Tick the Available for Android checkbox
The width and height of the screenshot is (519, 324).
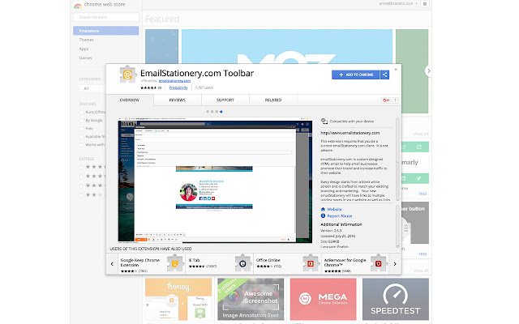pos(81,137)
